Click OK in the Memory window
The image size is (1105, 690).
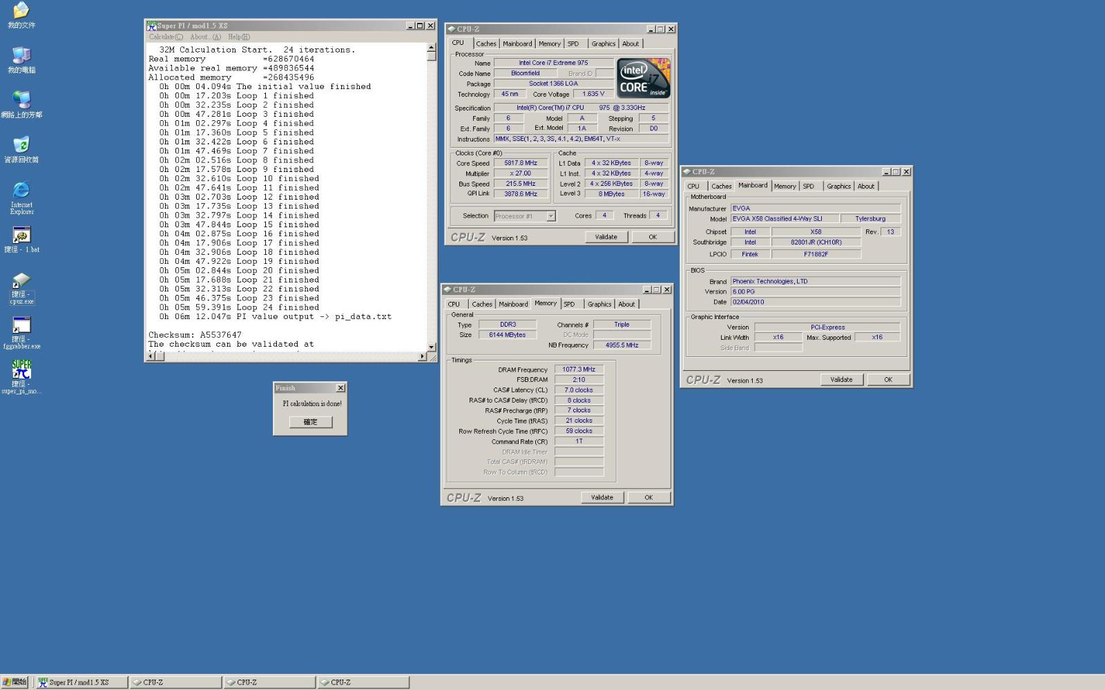tap(648, 497)
